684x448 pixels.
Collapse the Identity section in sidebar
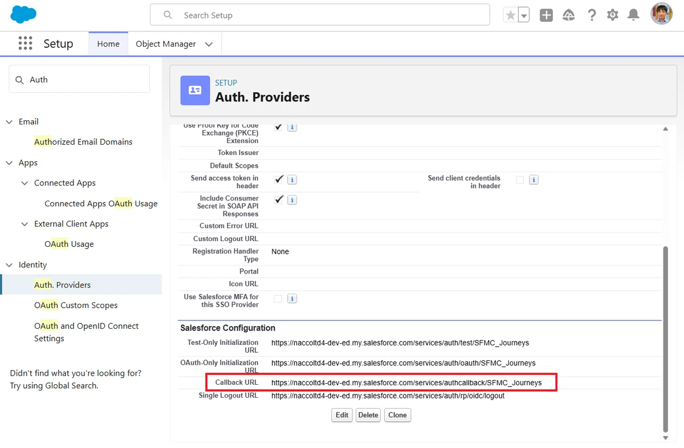(x=9, y=264)
